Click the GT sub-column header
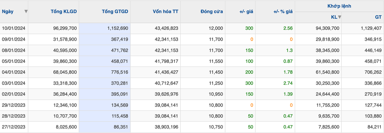384x133 pixels. coord(378,17)
